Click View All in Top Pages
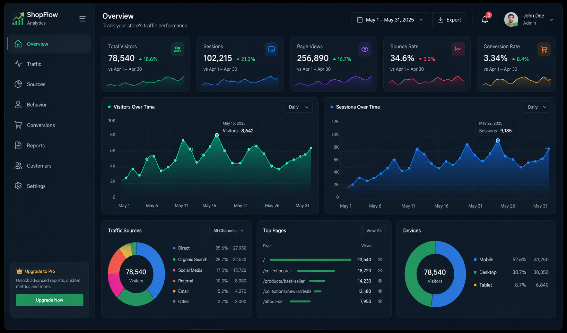The image size is (567, 333). (374, 231)
